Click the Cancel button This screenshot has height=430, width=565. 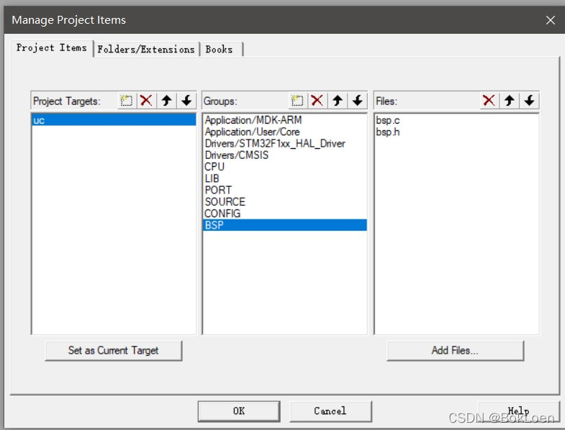(330, 411)
